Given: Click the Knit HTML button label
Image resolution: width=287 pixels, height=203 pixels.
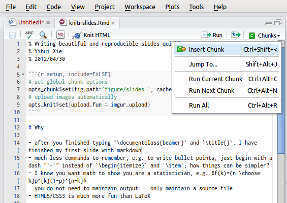Looking at the screenshot, I should click(x=97, y=35).
